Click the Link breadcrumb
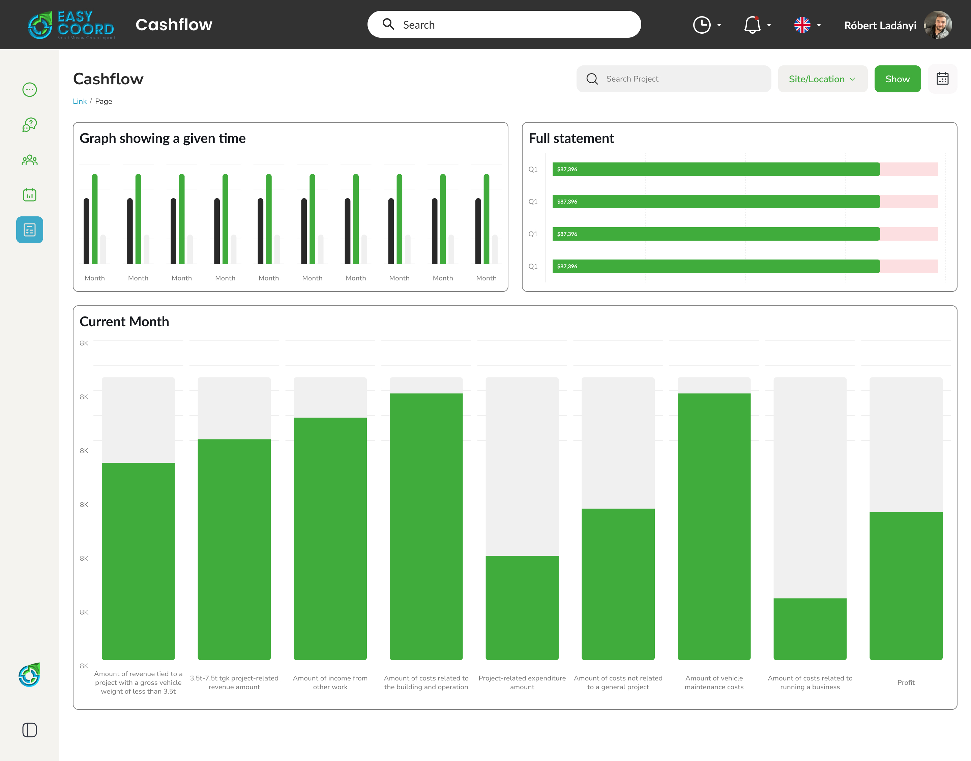 [79, 101]
